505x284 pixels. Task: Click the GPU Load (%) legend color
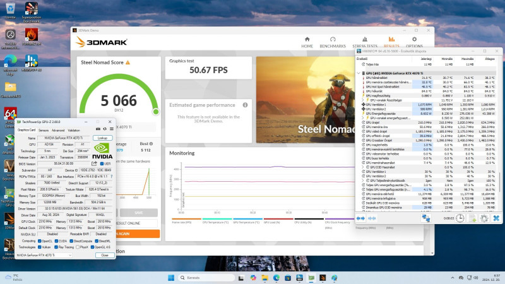[278, 219]
